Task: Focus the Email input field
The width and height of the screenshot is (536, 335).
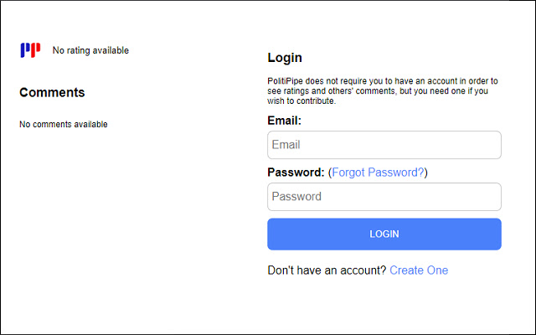Action: tap(384, 145)
